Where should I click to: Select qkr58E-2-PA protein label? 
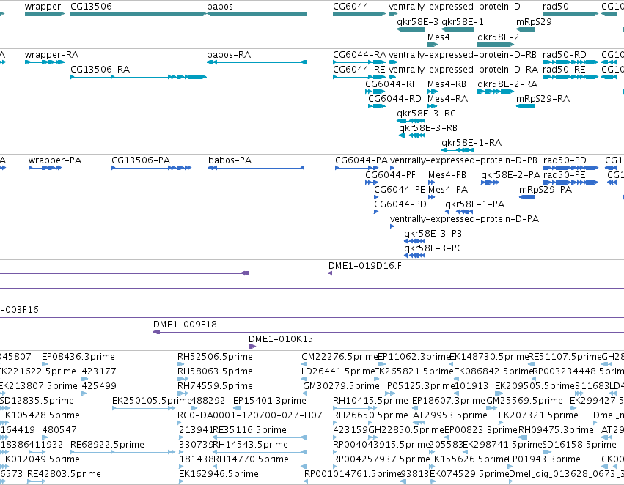click(x=510, y=175)
